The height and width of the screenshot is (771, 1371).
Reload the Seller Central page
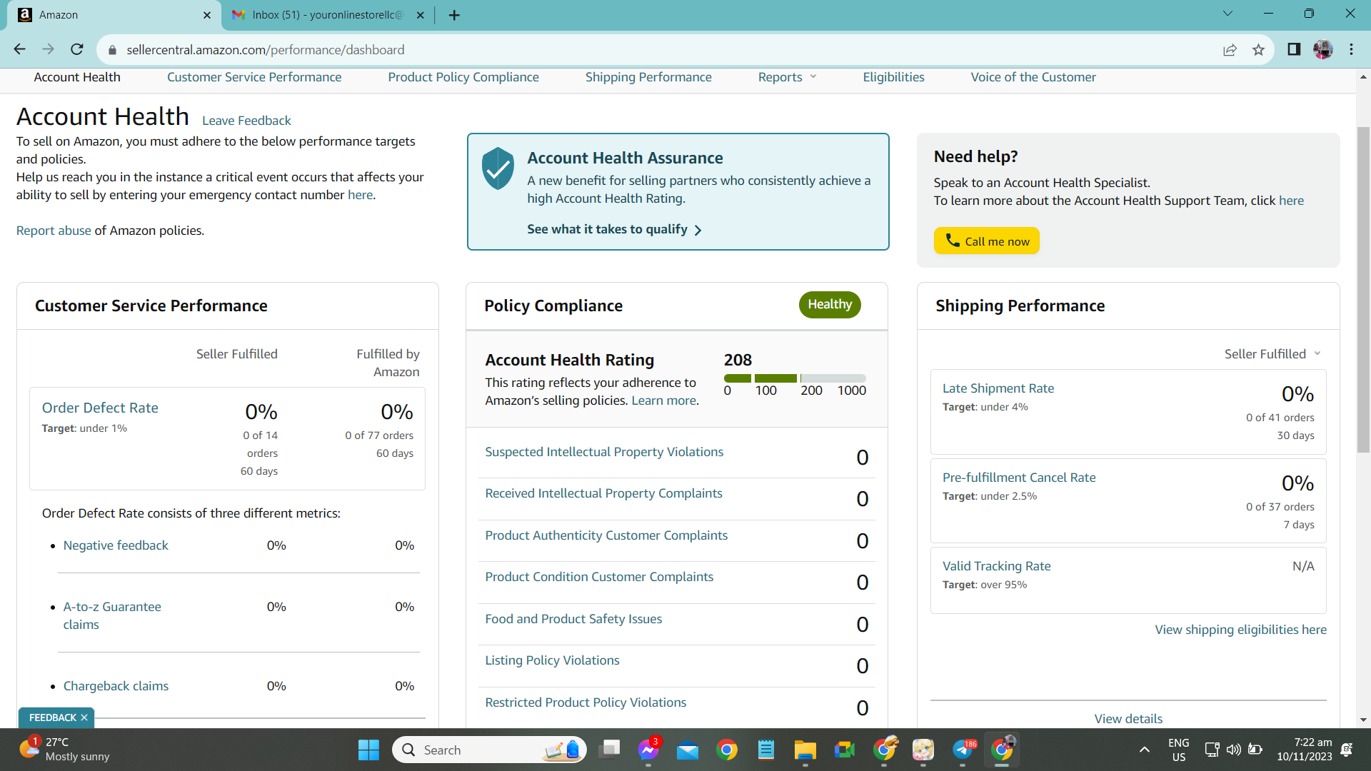point(77,49)
